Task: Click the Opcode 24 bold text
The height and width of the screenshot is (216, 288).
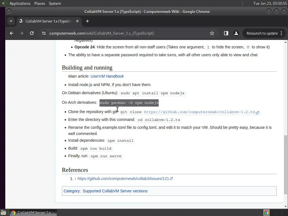Action: 84,47
